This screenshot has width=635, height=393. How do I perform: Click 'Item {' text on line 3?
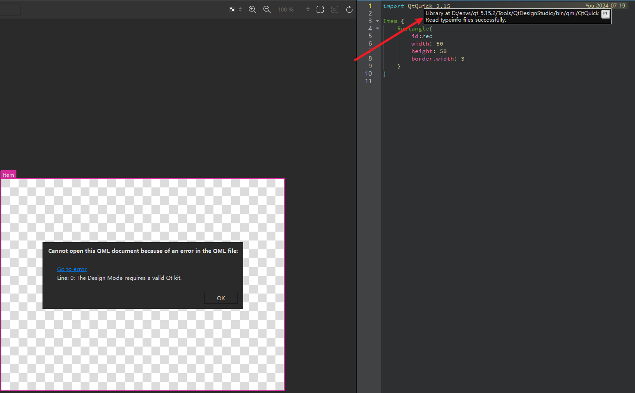click(393, 21)
